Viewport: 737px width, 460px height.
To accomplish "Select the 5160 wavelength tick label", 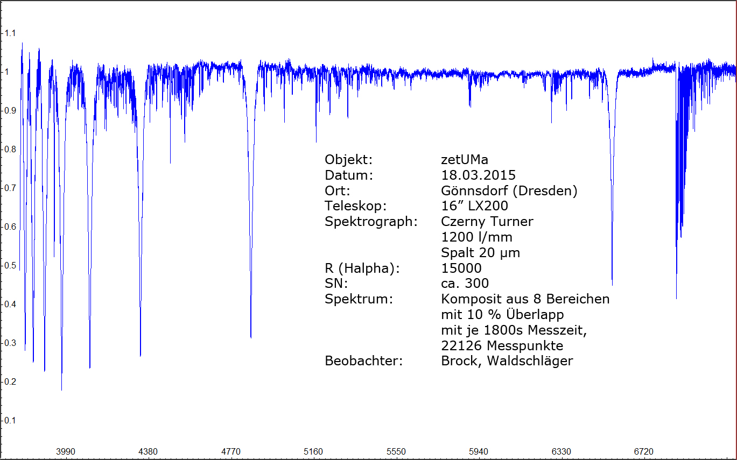I will (313, 451).
